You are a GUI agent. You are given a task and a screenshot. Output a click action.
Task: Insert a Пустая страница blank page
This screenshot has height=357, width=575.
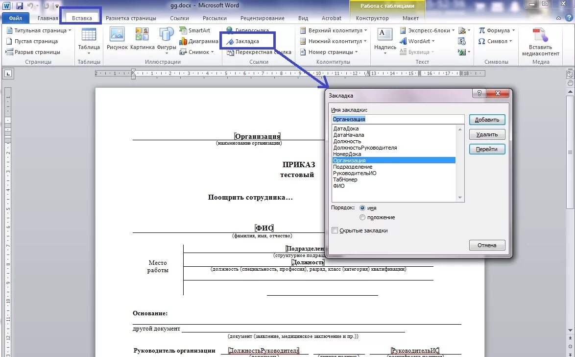click(x=32, y=41)
